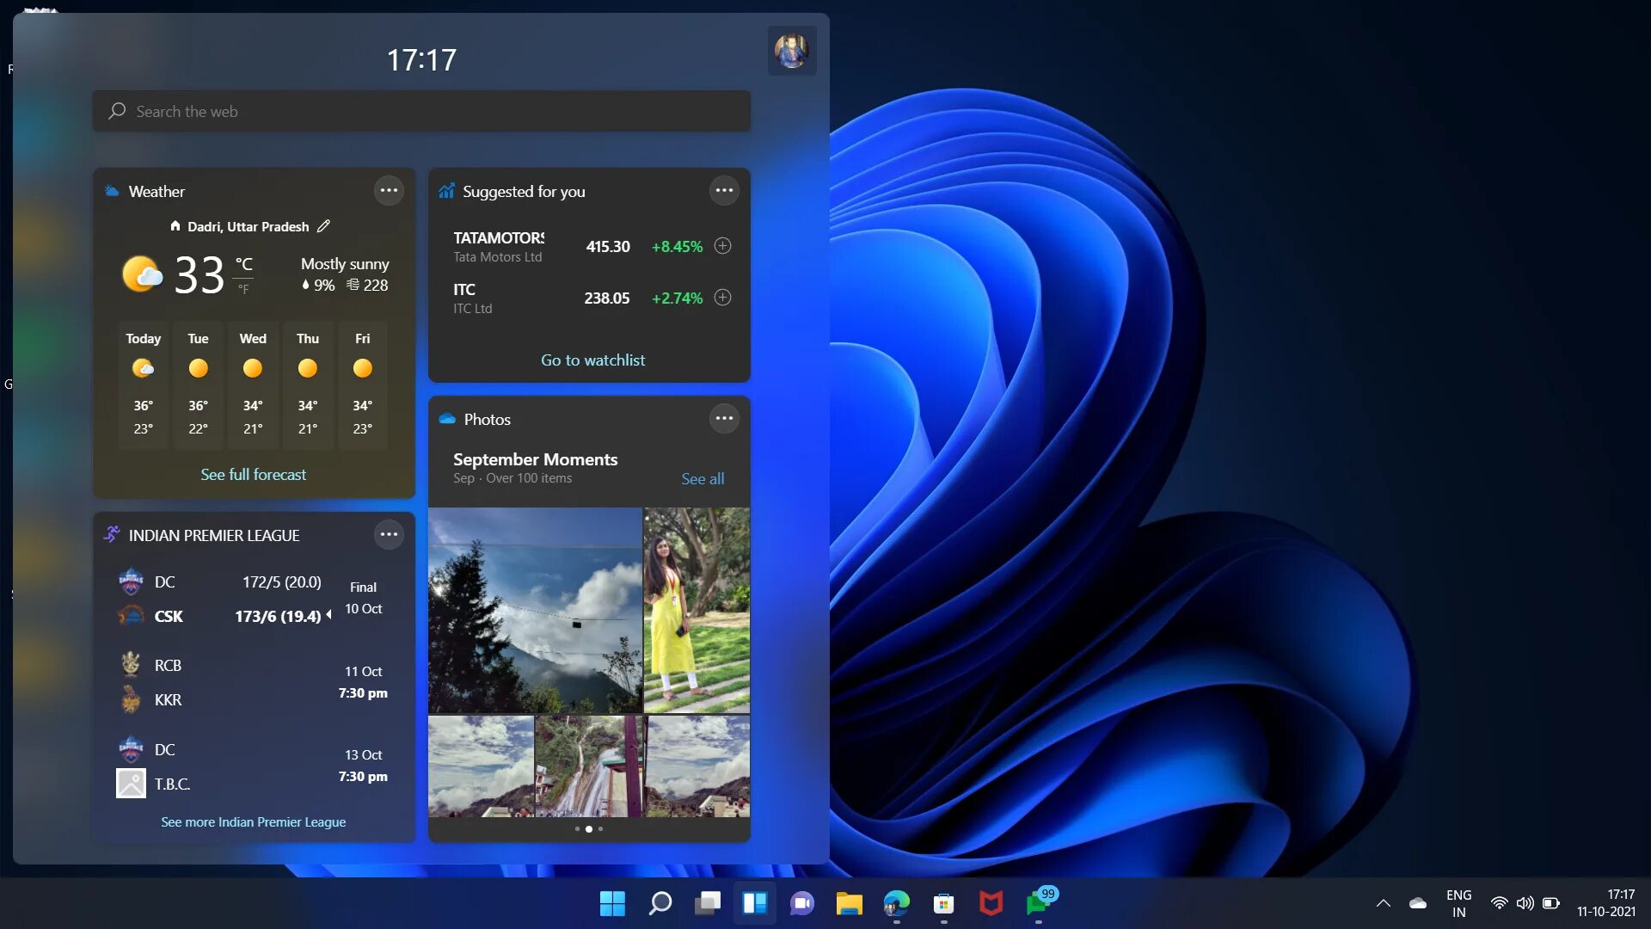Click See all September Moments photos

point(702,477)
